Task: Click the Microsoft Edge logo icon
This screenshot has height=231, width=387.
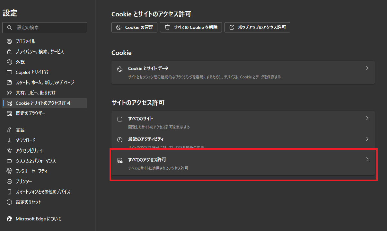Action: 9,219
